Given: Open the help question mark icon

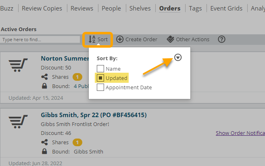Looking at the screenshot, I should [221, 39].
